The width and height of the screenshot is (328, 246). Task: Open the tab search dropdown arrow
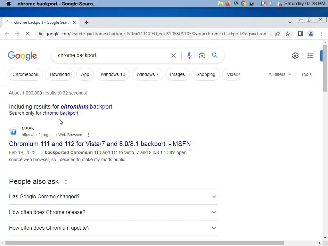pyautogui.click(x=290, y=22)
